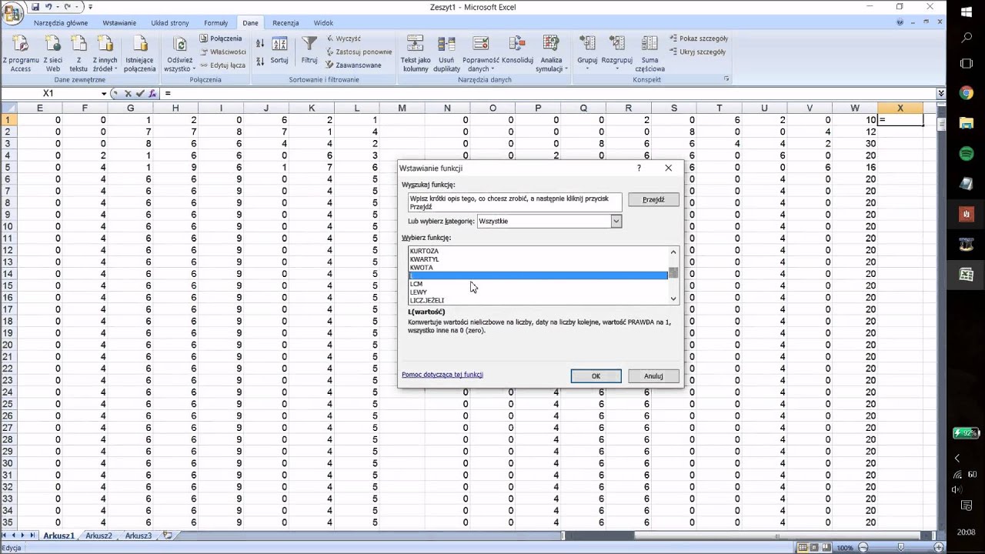Screen dimensions: 985x554
Task: Click the fx insert function icon
Action: click(152, 93)
